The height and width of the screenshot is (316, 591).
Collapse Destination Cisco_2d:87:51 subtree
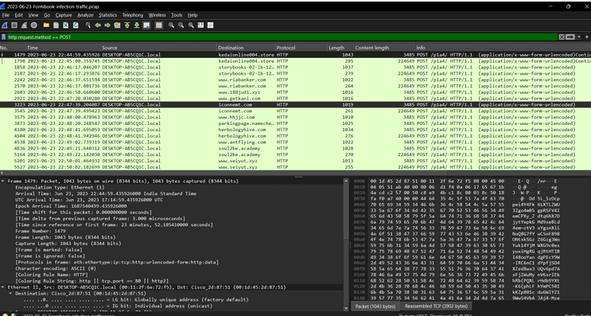10,294
